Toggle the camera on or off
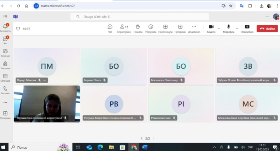Image resolution: width=280 pixels, height=151 pixels. click(211, 28)
